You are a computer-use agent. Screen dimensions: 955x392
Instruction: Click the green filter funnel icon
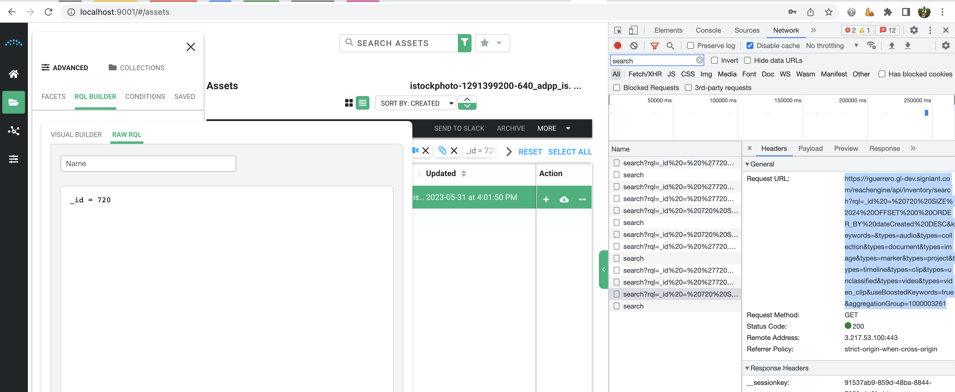point(464,43)
